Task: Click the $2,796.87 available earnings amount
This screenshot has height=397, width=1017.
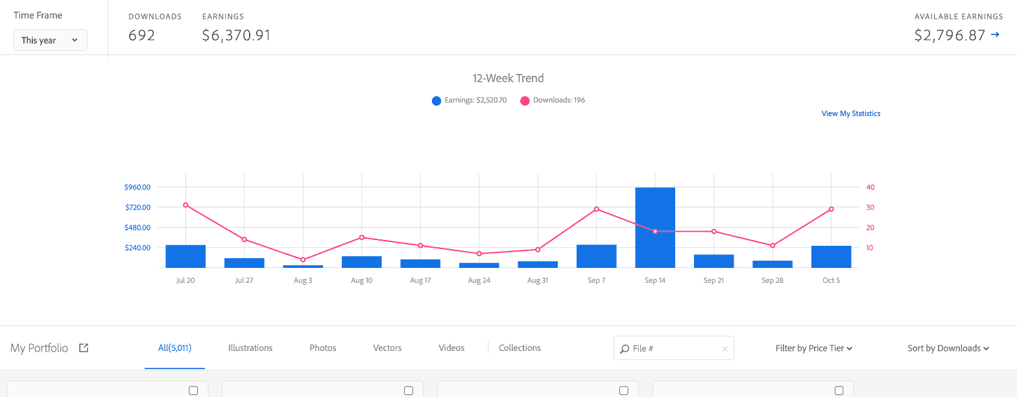Action: 950,35
